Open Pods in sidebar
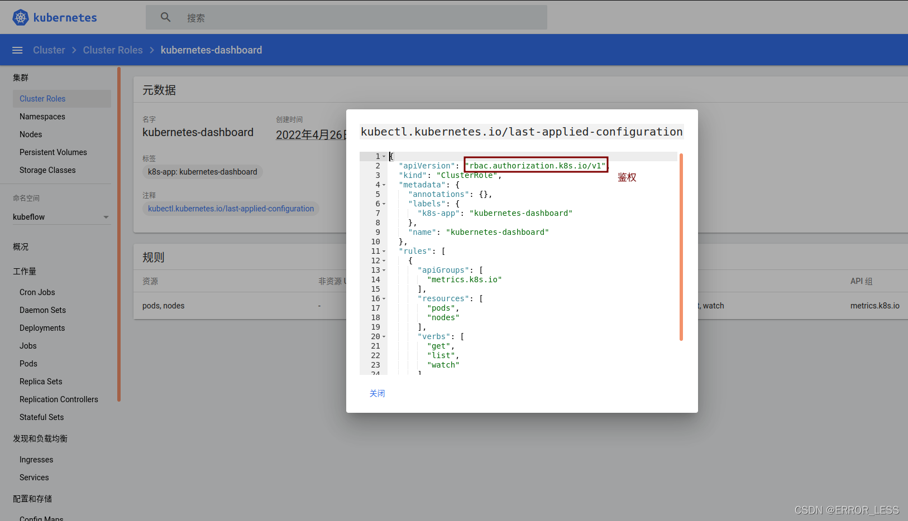Viewport: 908px width, 521px height. click(x=28, y=364)
